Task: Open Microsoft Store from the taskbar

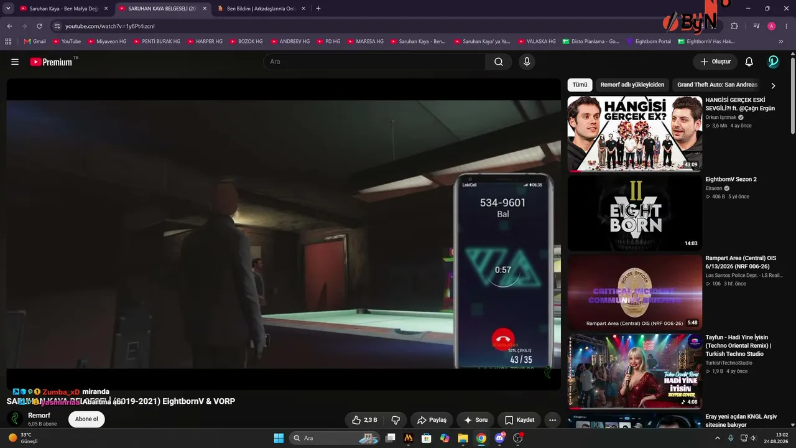Action: click(427, 438)
